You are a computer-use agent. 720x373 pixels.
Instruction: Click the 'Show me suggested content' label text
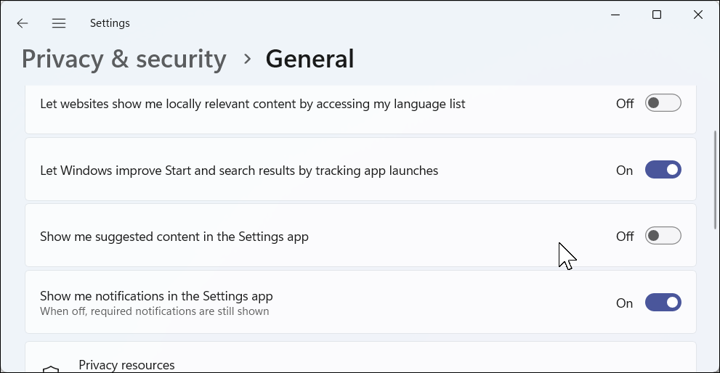coord(174,237)
